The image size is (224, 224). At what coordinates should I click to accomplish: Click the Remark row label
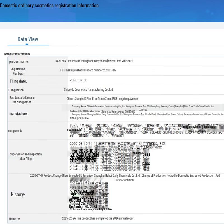[15, 219]
